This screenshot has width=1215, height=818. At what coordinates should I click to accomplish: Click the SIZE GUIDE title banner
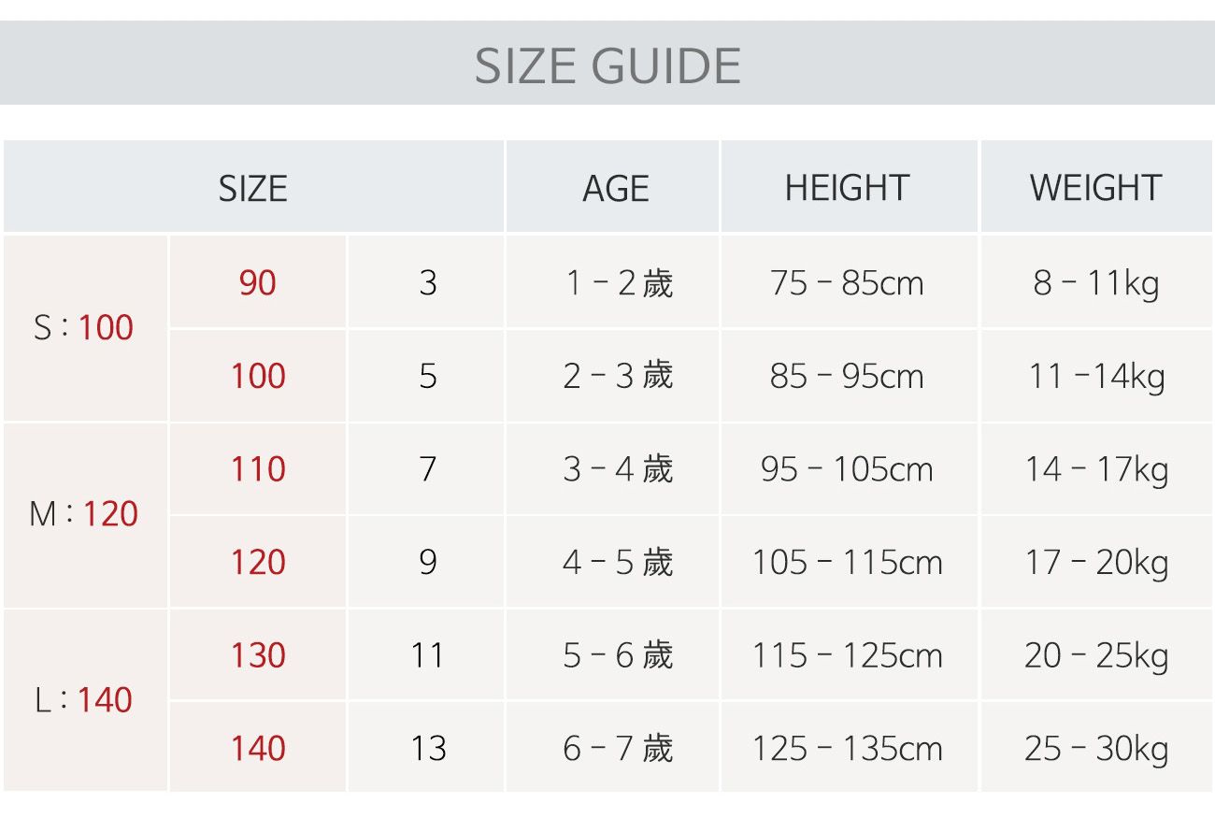pos(607,65)
